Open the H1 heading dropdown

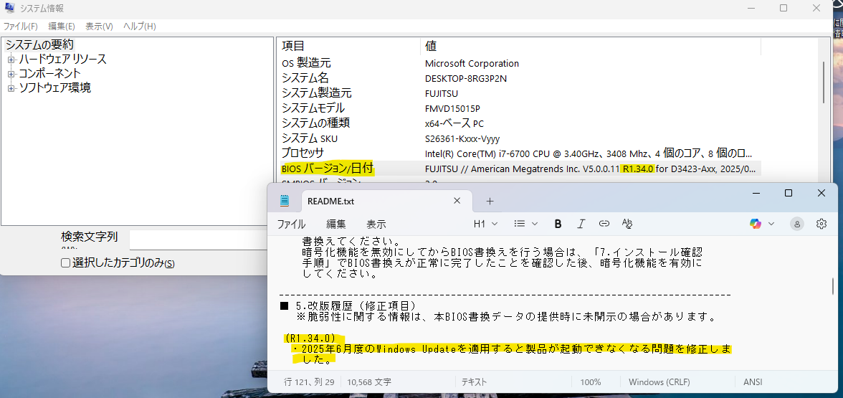[485, 224]
